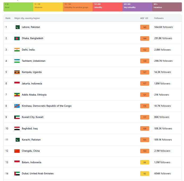Click the Uganda flag icon beside Kampala

17,72
